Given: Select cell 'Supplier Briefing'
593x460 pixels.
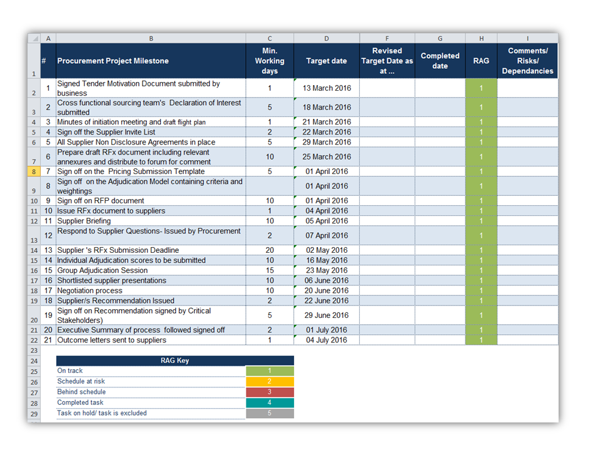Looking at the screenshot, I should (x=151, y=221).
